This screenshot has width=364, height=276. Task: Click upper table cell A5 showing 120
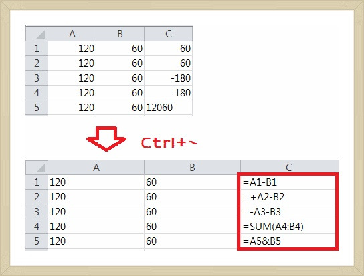72,107
